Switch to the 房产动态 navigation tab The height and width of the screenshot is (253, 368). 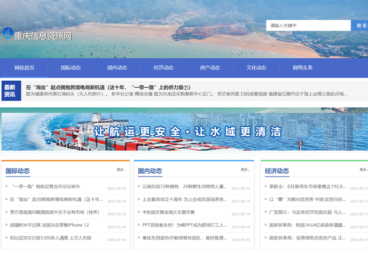[x=209, y=68]
